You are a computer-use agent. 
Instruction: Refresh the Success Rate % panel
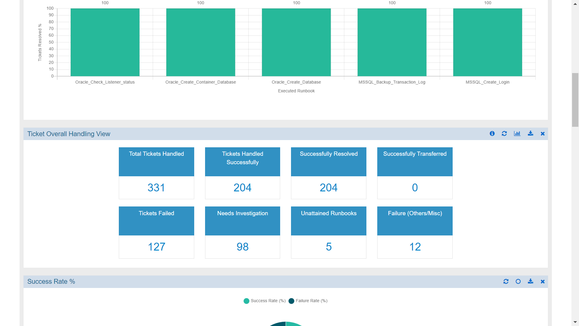tap(506, 281)
